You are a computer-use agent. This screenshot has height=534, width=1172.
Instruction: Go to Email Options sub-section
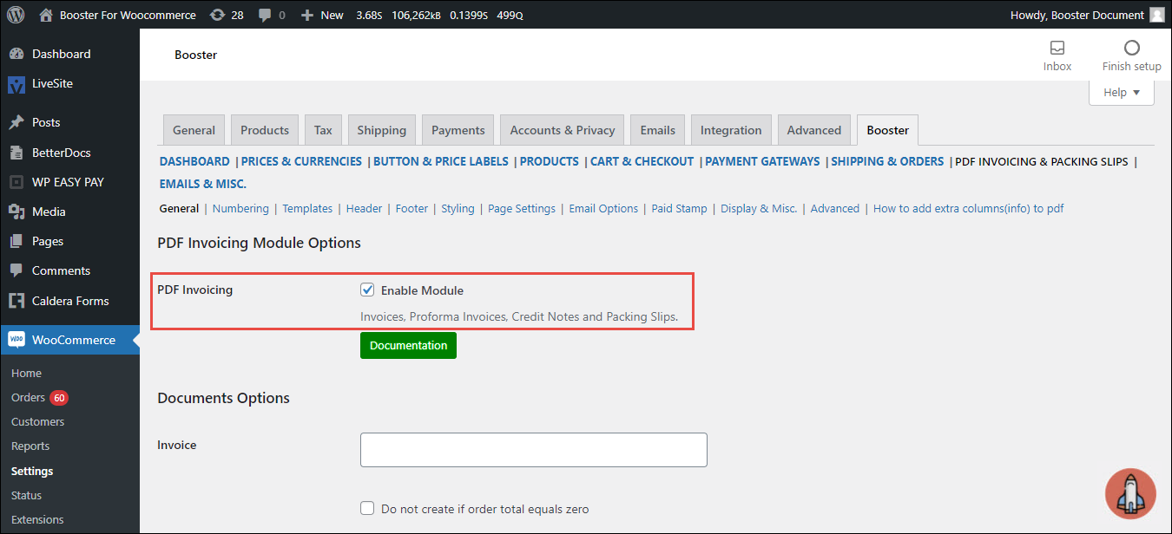pyautogui.click(x=603, y=208)
